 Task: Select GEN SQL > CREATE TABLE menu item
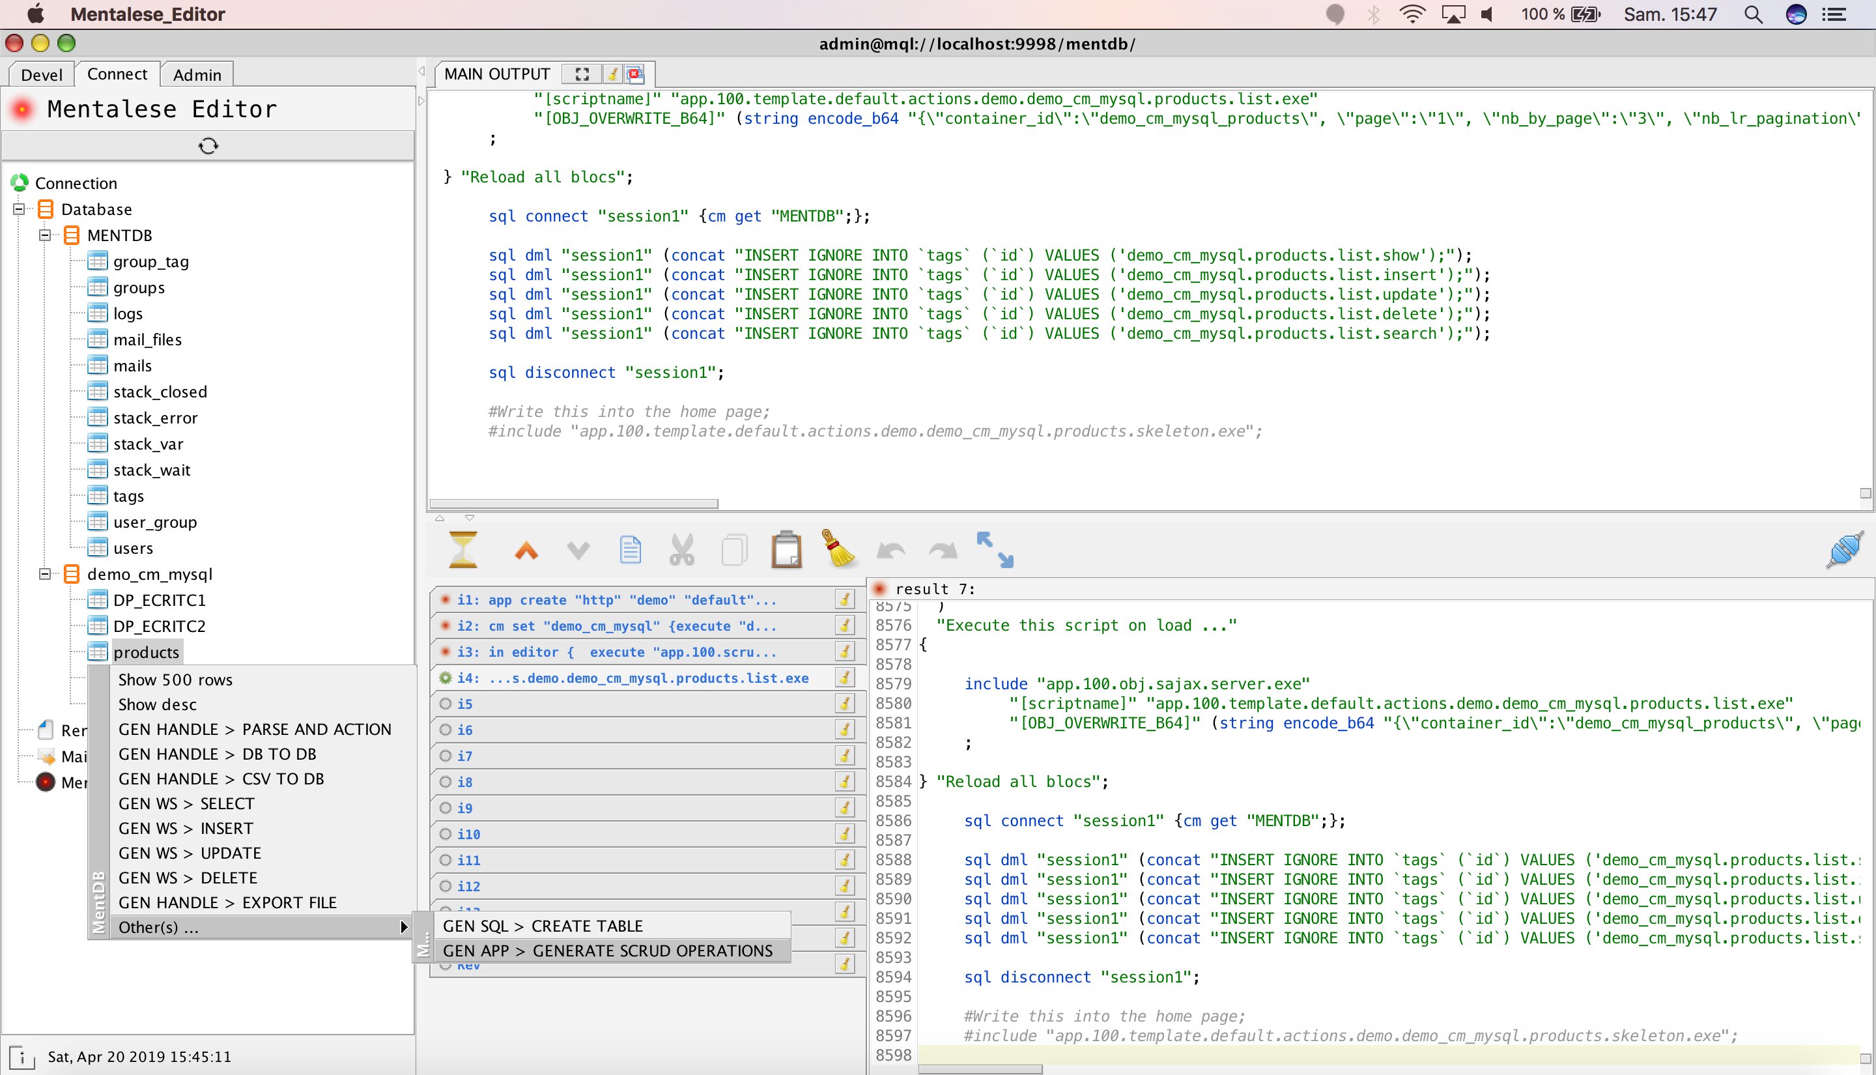pyautogui.click(x=544, y=924)
